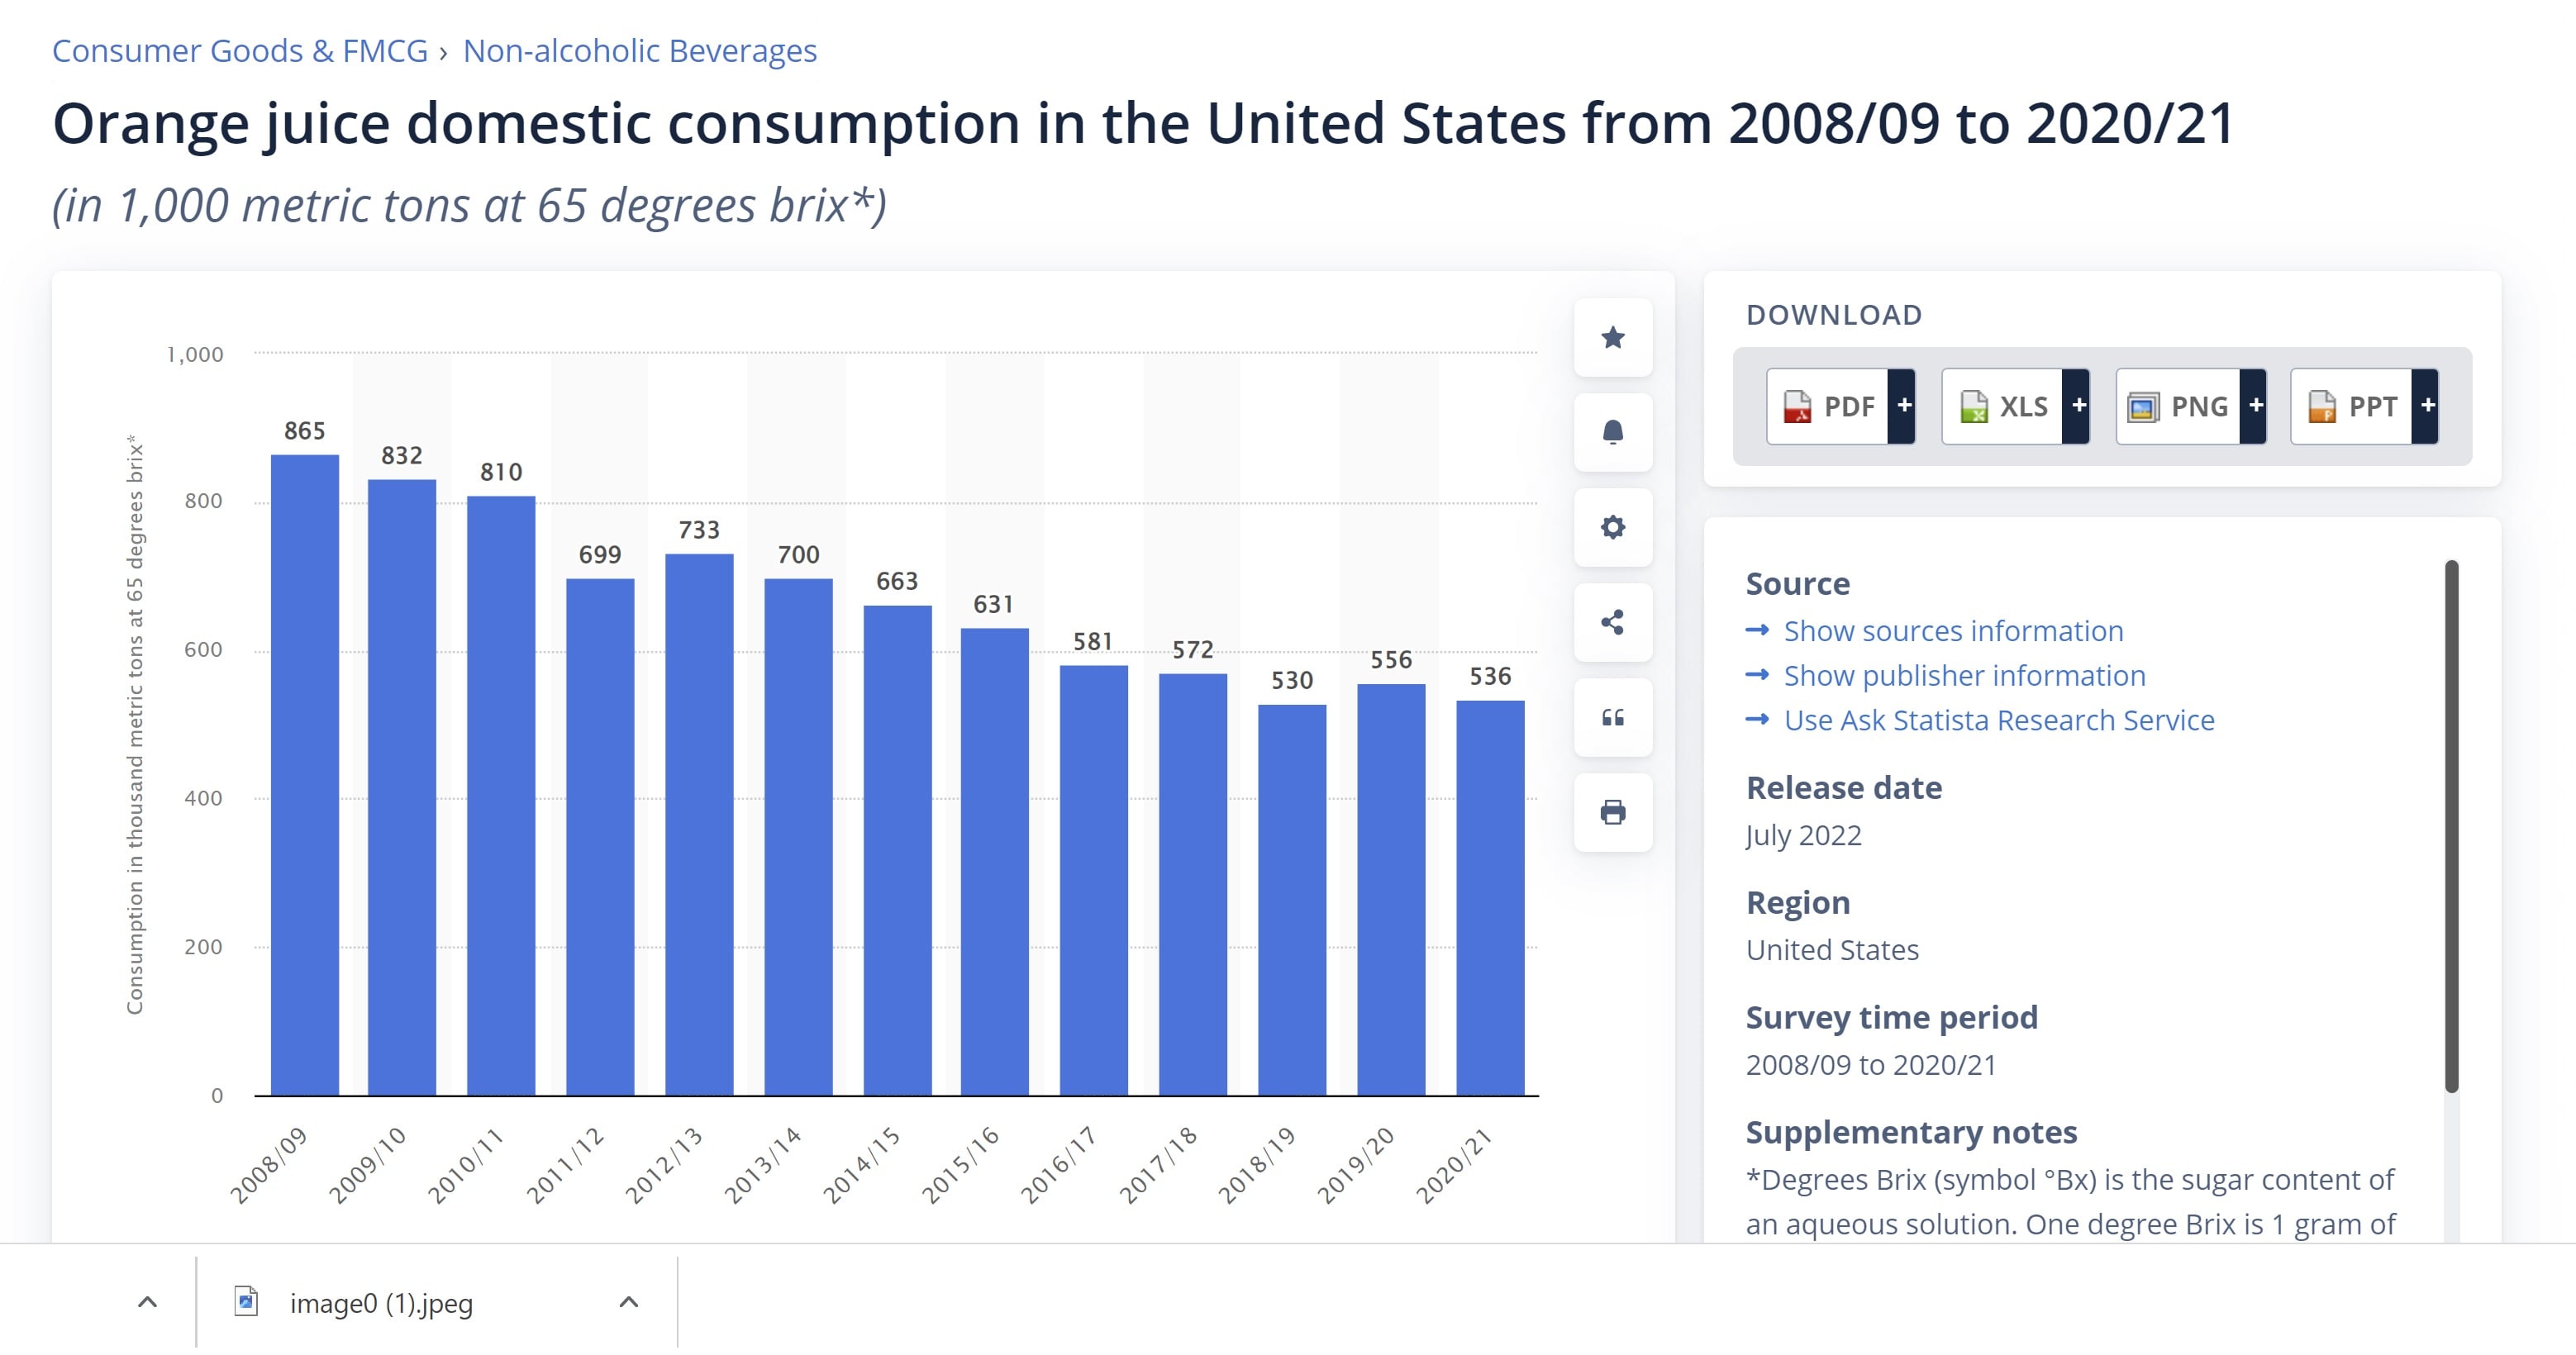Click the bell notification alert icon
Screen dimensions: 2576x1355
(x=1612, y=432)
